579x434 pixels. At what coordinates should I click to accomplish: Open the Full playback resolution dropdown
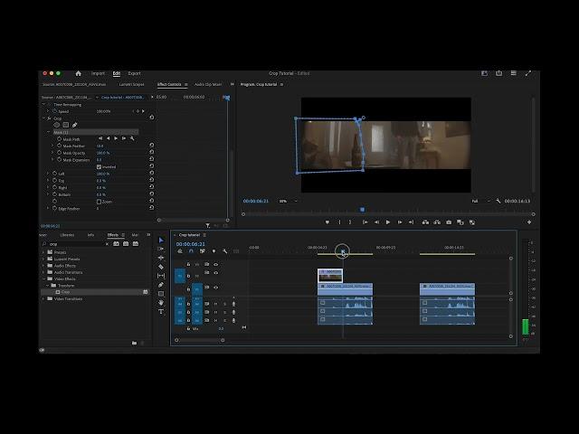coord(480,201)
